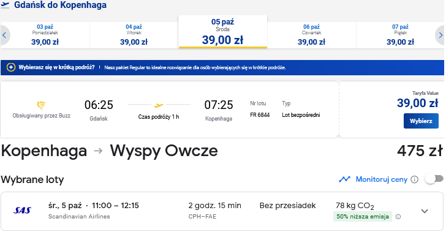The height and width of the screenshot is (232, 446).
Task: Open the info icon next to emission badge
Action: [x=398, y=217]
